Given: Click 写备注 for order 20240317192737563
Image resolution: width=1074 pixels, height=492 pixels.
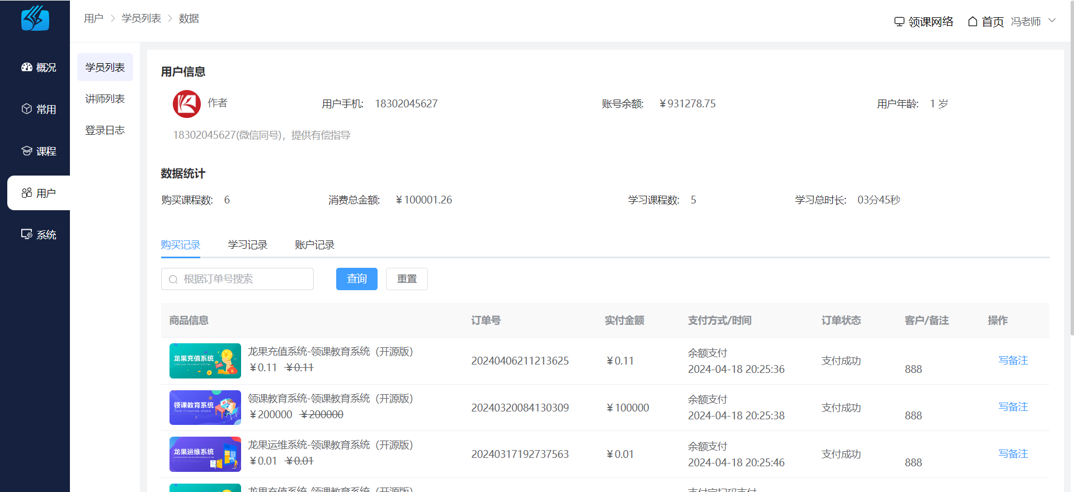Looking at the screenshot, I should [x=1013, y=454].
